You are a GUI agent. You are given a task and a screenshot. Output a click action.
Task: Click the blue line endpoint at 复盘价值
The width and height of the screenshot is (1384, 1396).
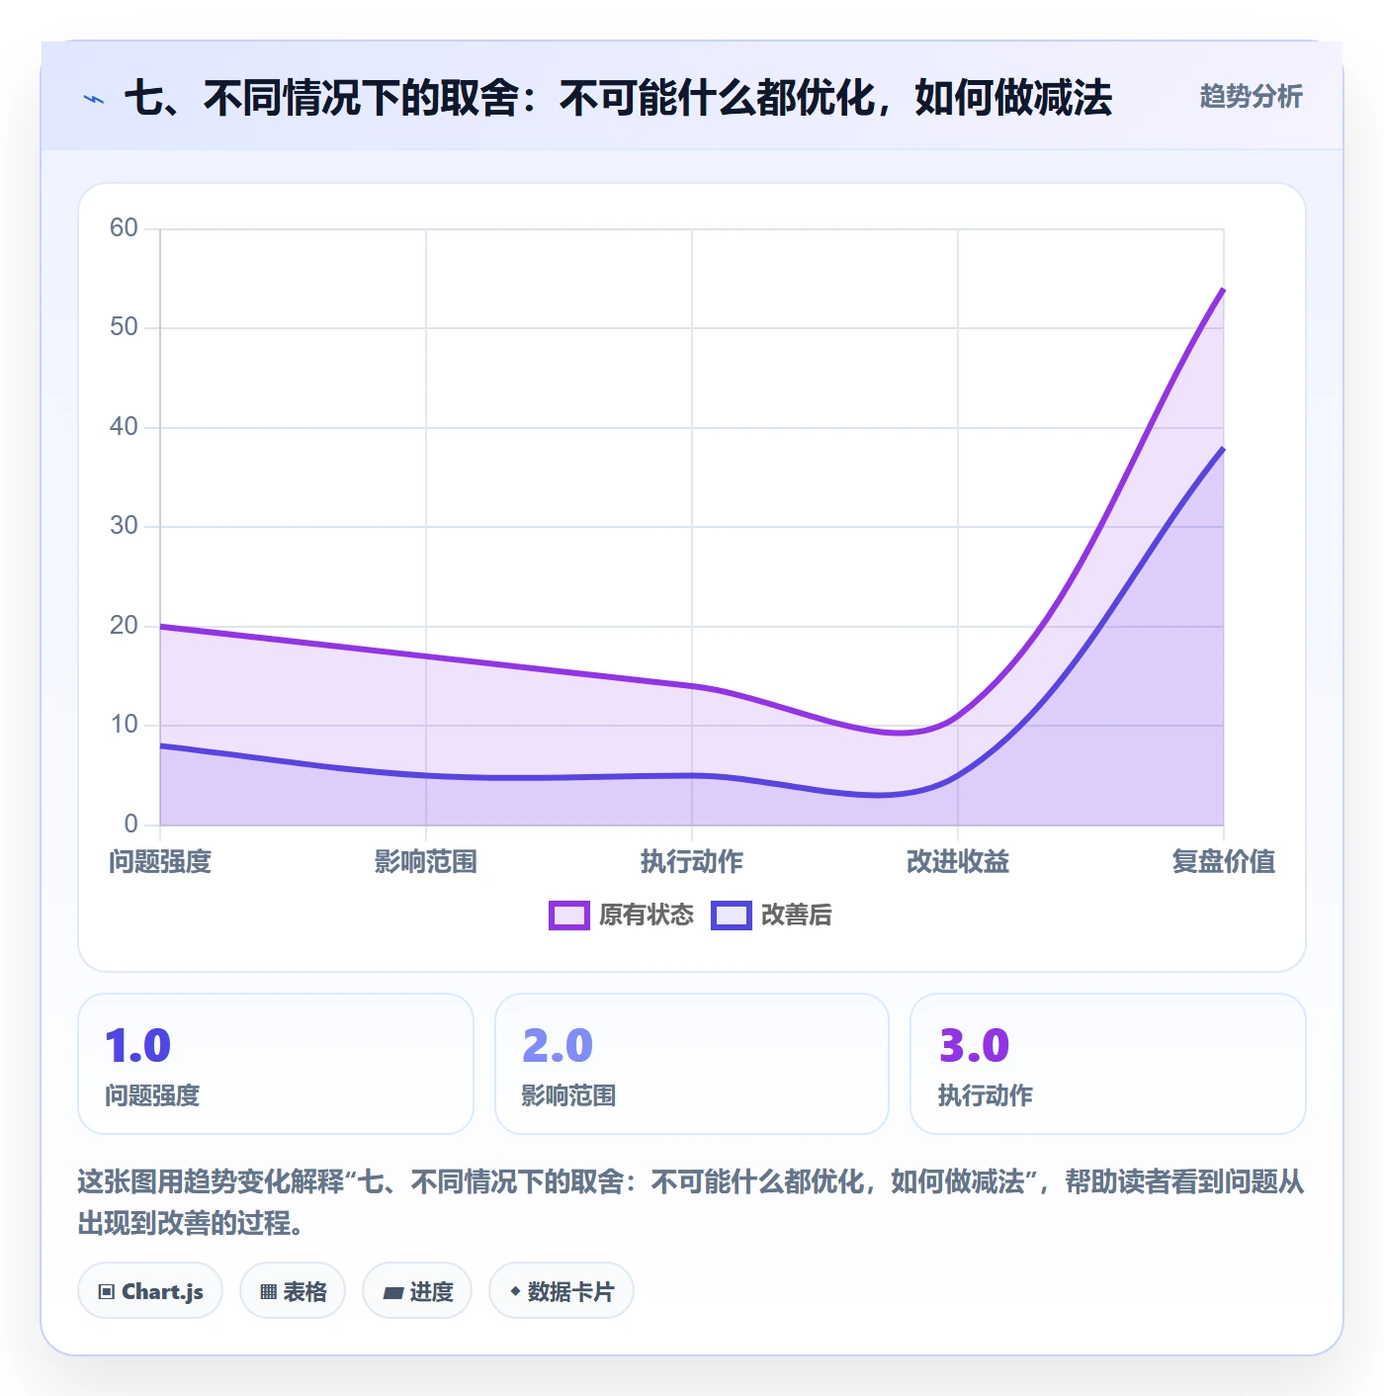(x=1223, y=448)
